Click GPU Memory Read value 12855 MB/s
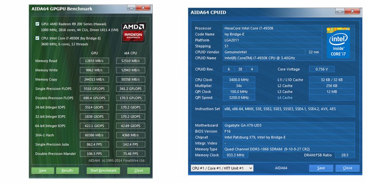This screenshot has height=183, width=366. point(94,61)
